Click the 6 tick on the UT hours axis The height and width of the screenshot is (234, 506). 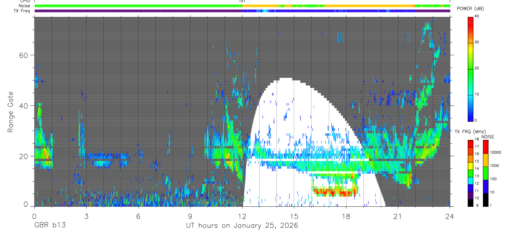coord(138,216)
